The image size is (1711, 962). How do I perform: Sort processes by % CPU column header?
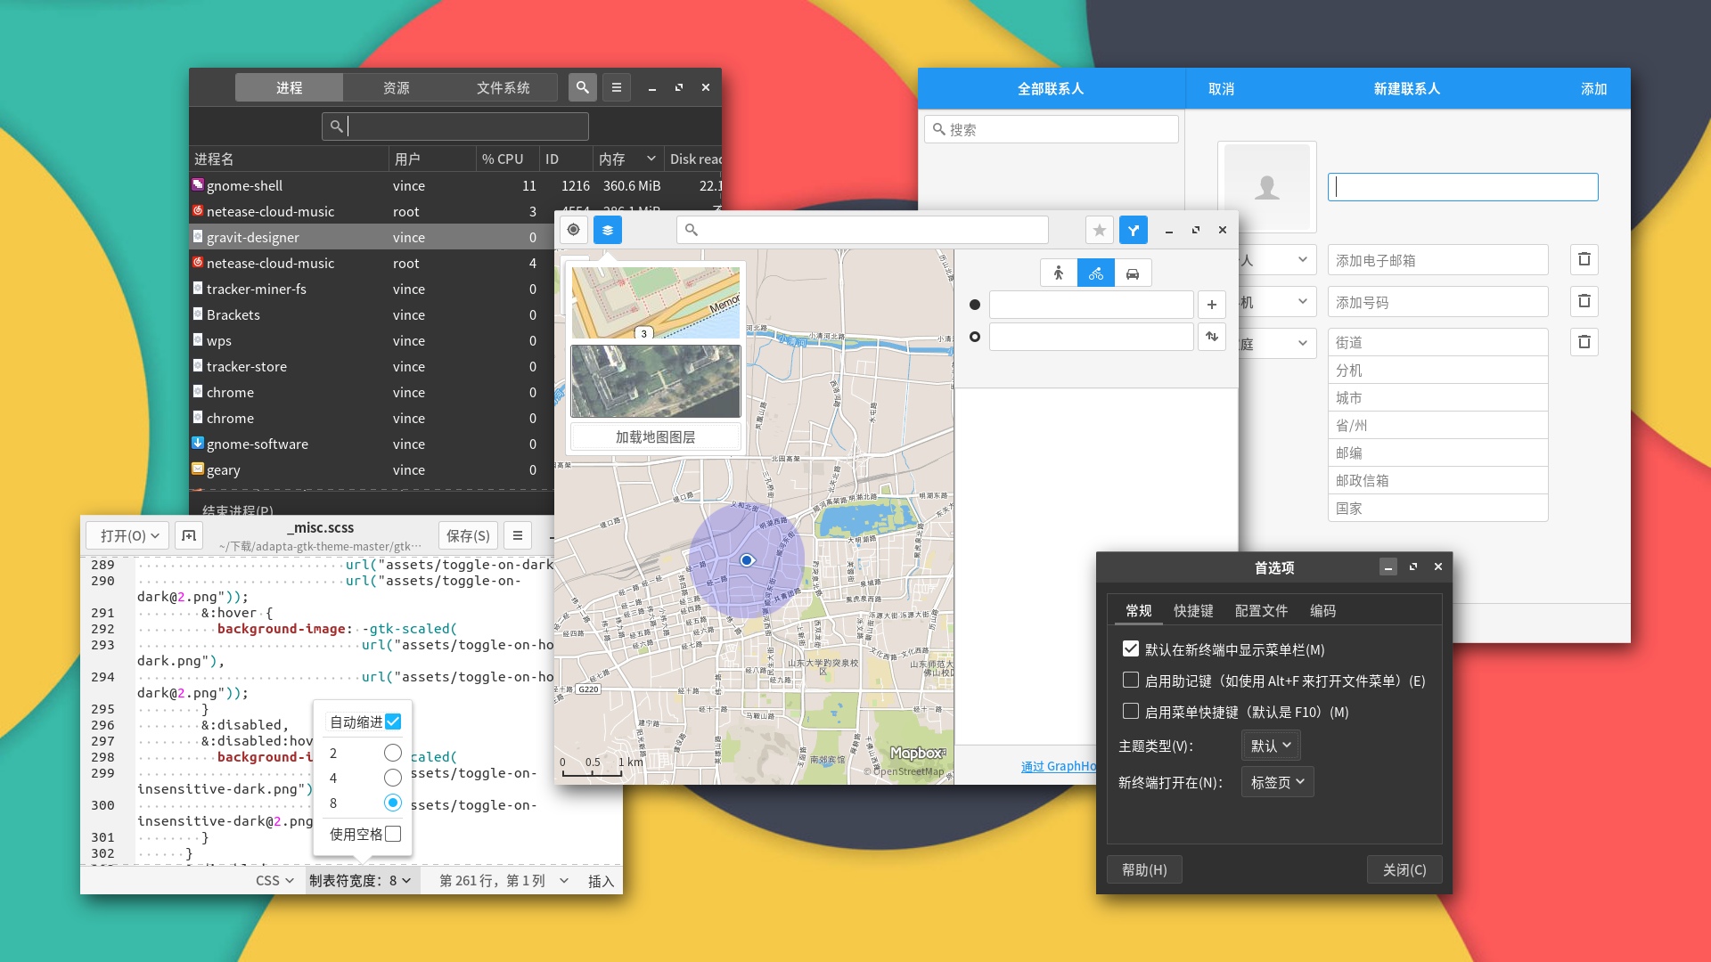coord(506,159)
